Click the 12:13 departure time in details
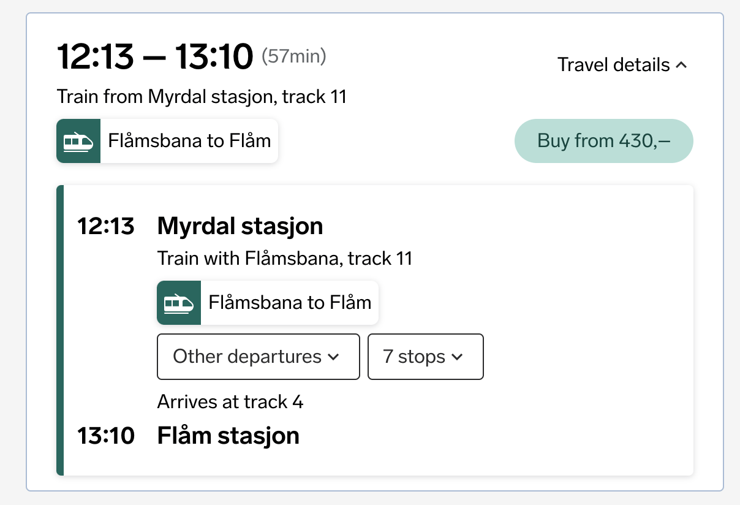 pos(106,226)
